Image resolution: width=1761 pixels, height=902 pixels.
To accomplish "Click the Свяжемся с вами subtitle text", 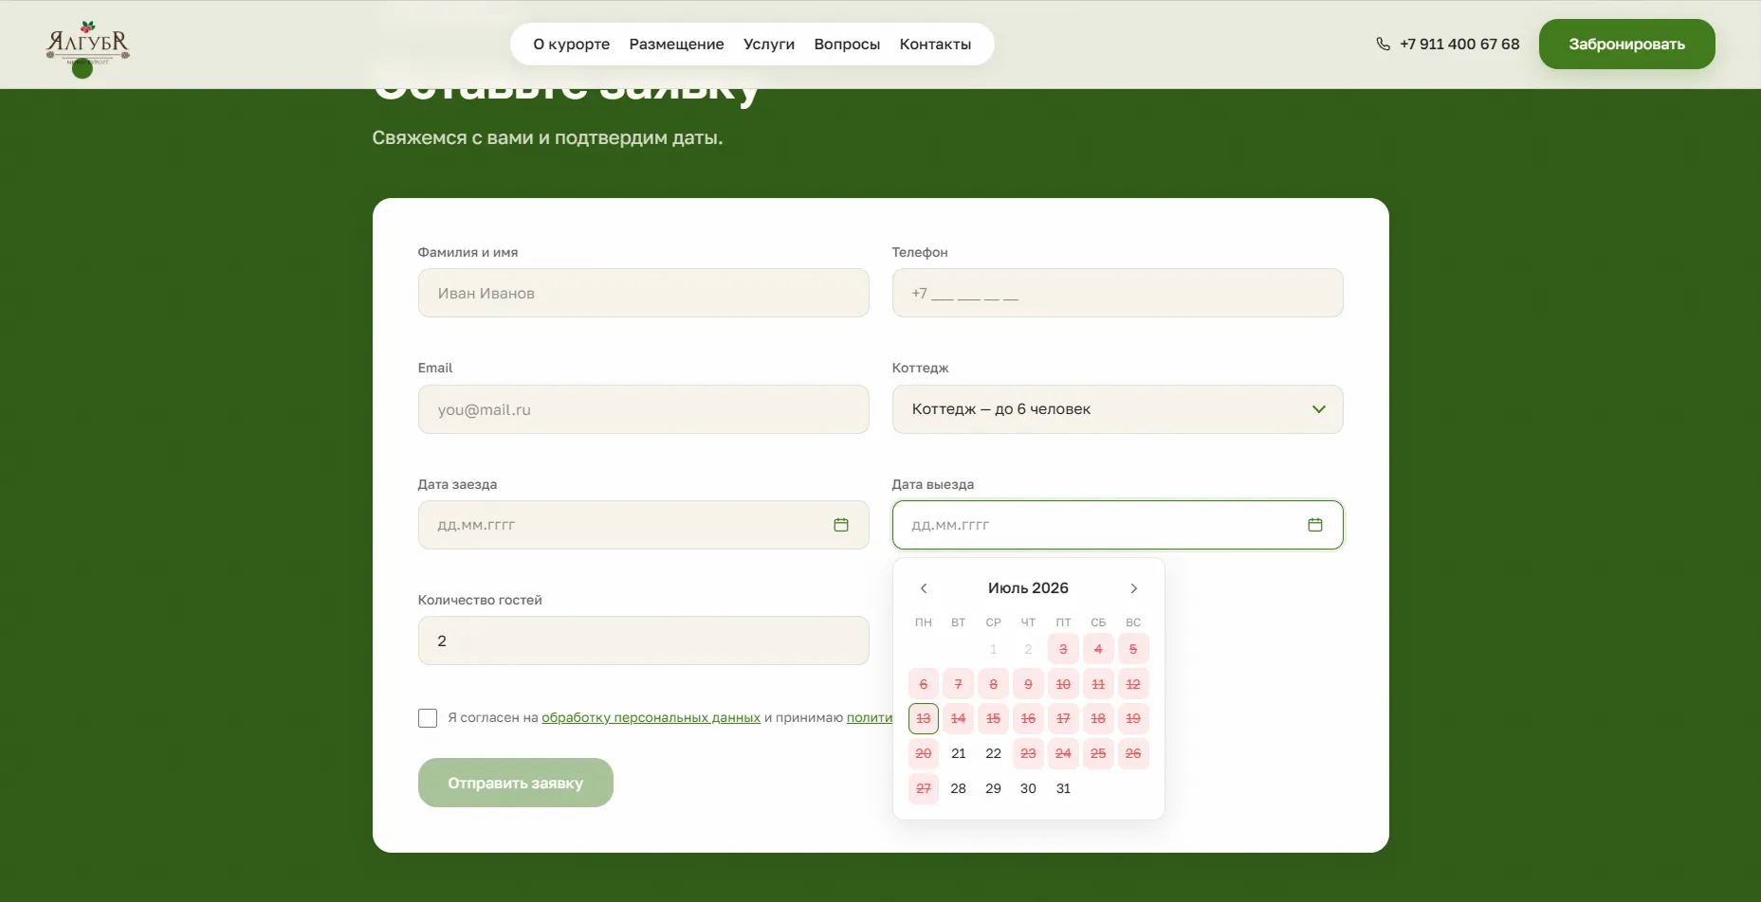I will coord(547,138).
